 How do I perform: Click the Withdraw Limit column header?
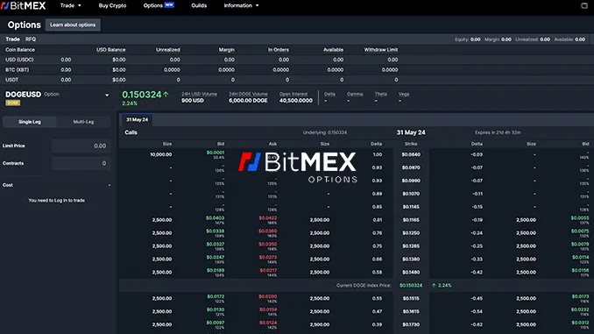pyautogui.click(x=381, y=50)
